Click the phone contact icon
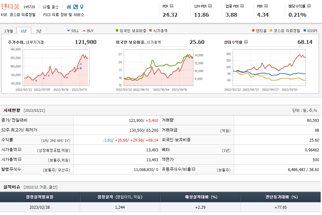Viewport: 322px width, 215px height. tap(75, 7)
